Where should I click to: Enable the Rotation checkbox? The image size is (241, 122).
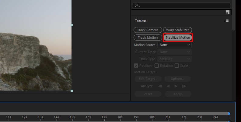click(157, 66)
